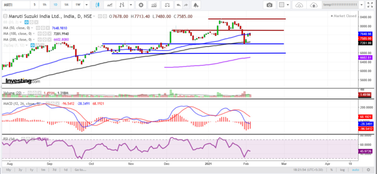
Task: Remove the MA 200 indicator
Action: [49, 39]
